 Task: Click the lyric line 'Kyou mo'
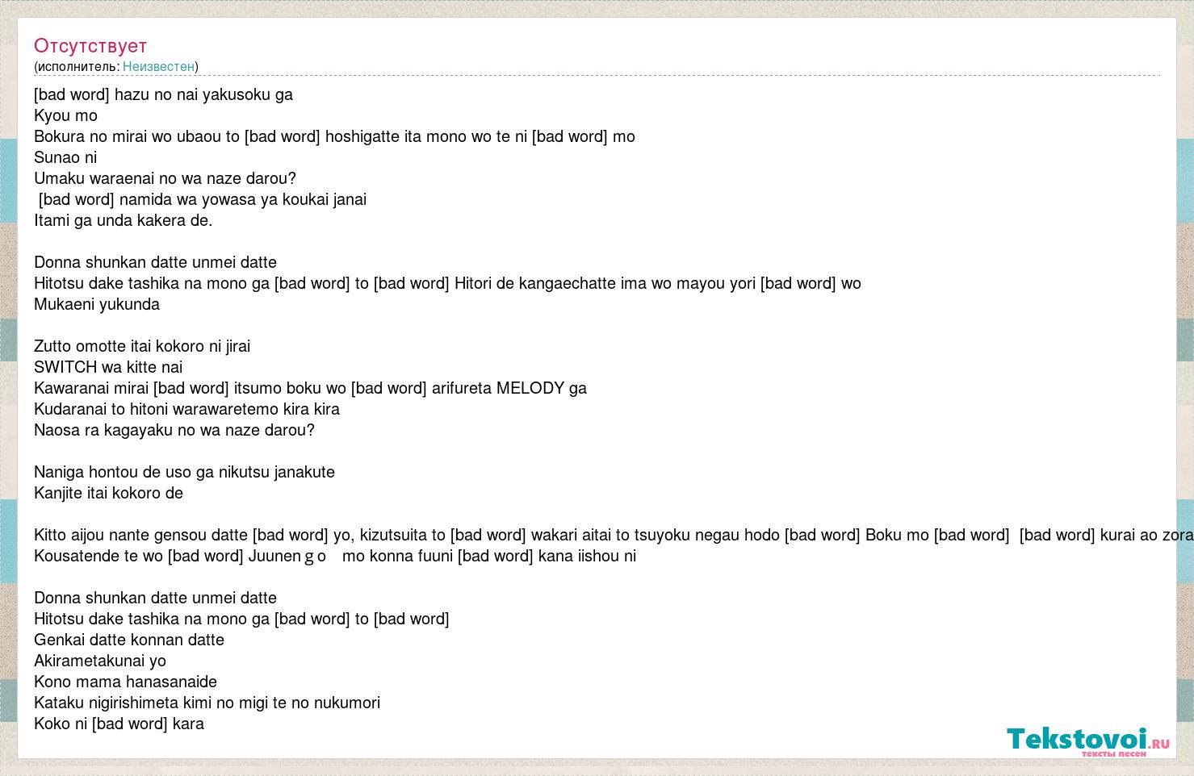pos(65,115)
